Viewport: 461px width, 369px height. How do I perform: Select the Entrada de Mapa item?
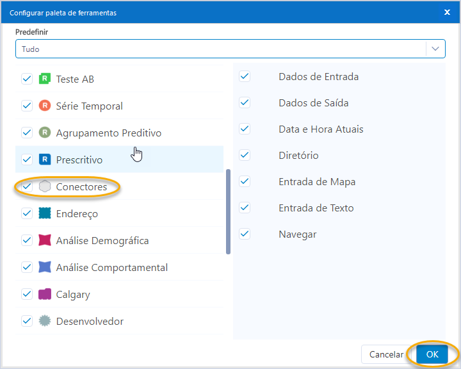pyautogui.click(x=316, y=182)
